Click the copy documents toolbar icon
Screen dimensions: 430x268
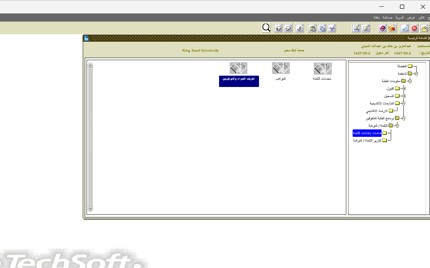click(322, 28)
